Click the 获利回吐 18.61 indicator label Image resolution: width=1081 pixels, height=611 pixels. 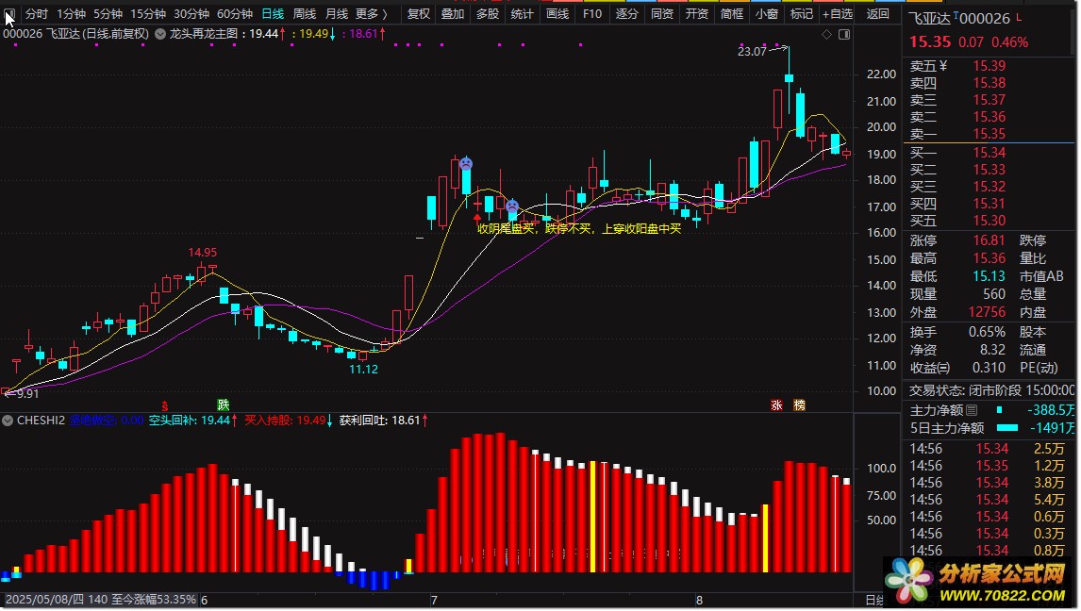383,421
